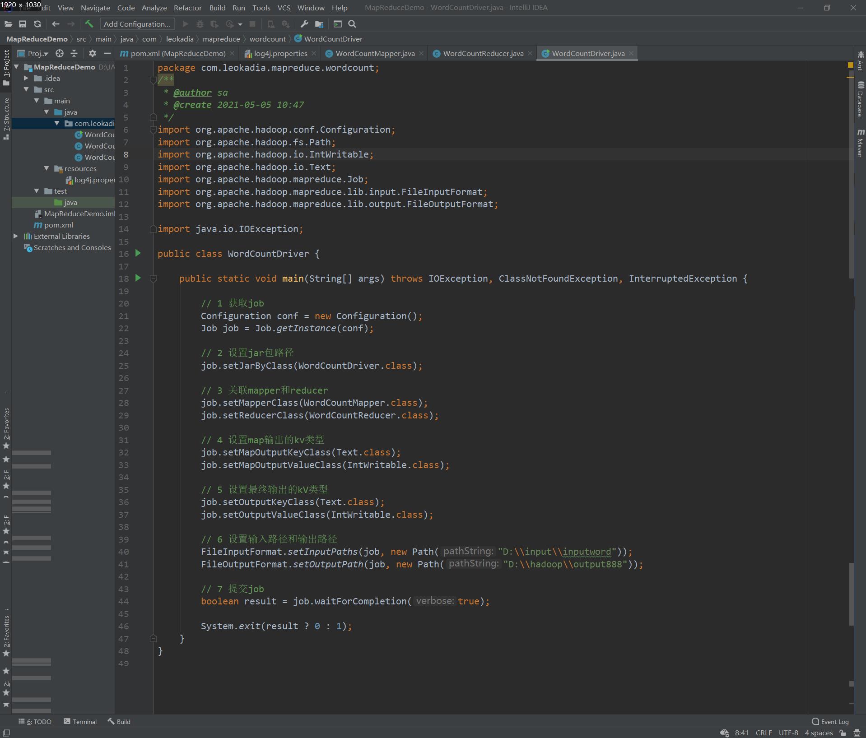Collapse the test folder
Viewport: 866px width, 738px height.
pyautogui.click(x=37, y=191)
